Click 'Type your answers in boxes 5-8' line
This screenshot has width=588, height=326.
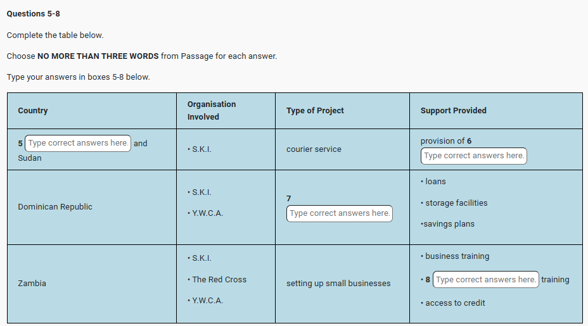(78, 77)
